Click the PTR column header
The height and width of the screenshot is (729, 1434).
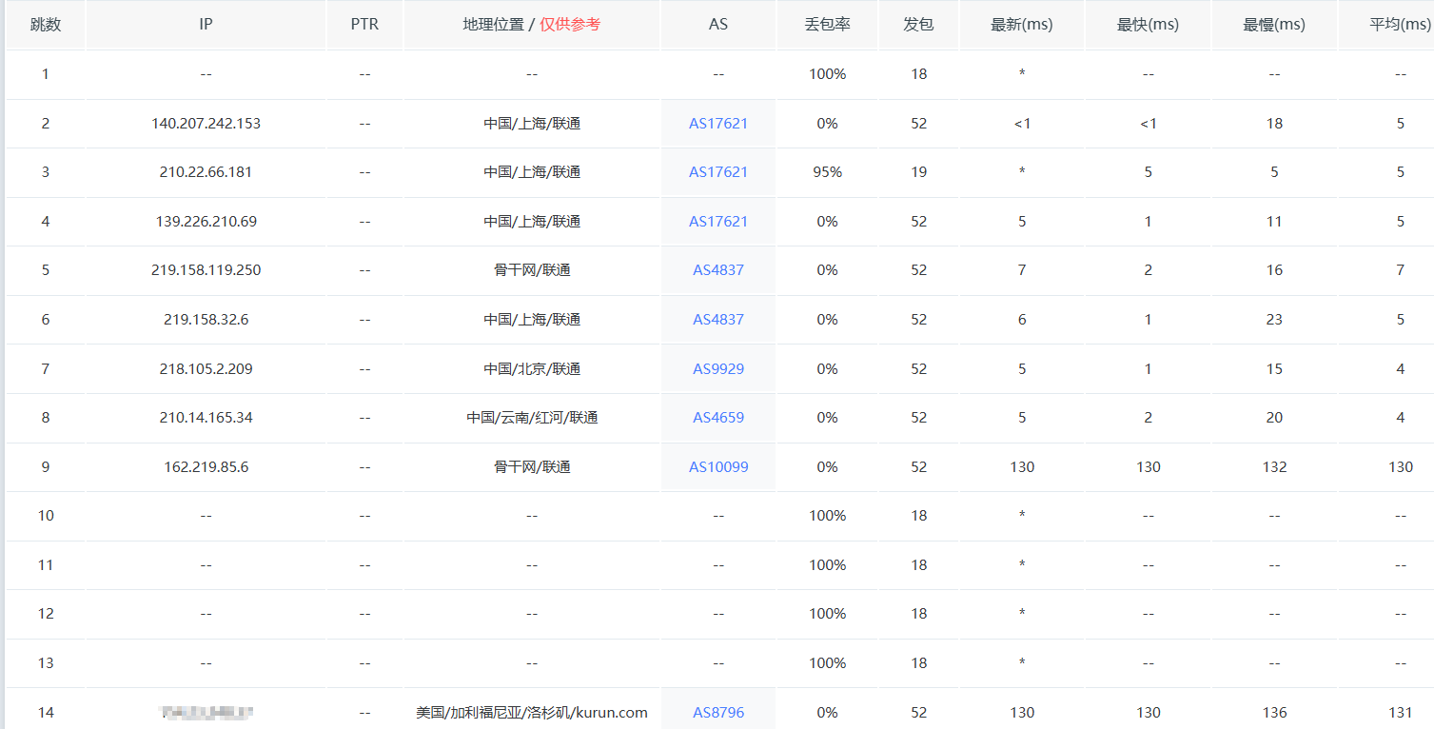pyautogui.click(x=364, y=25)
